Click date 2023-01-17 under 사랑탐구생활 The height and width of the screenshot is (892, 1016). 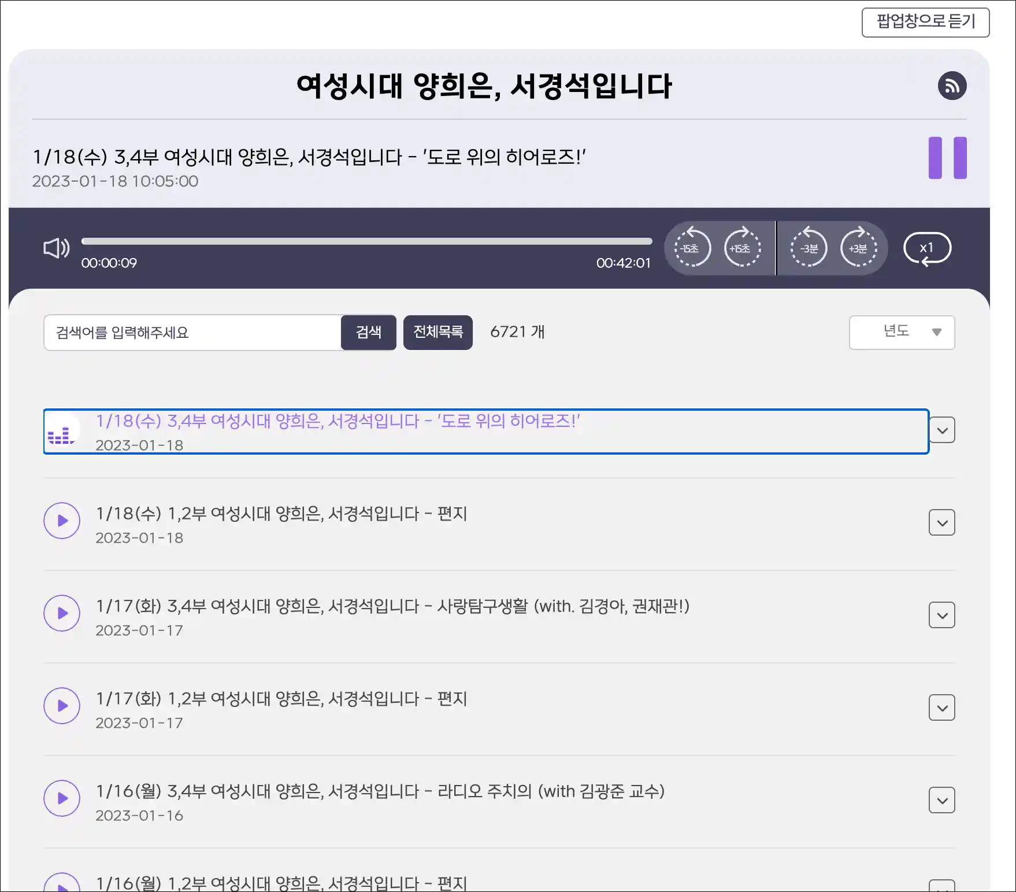tap(139, 631)
